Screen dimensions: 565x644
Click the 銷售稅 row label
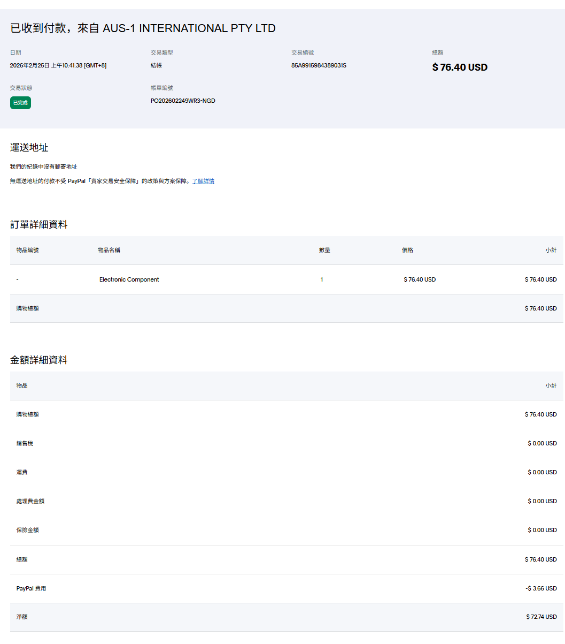25,443
